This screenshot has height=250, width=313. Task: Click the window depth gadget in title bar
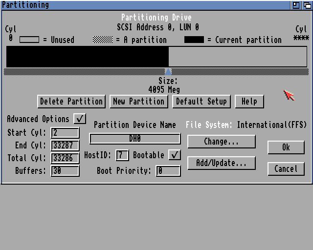(x=307, y=5)
